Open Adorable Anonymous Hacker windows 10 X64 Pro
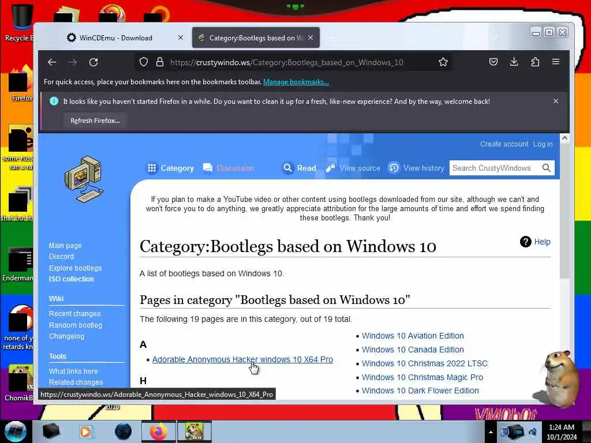 tap(242, 359)
